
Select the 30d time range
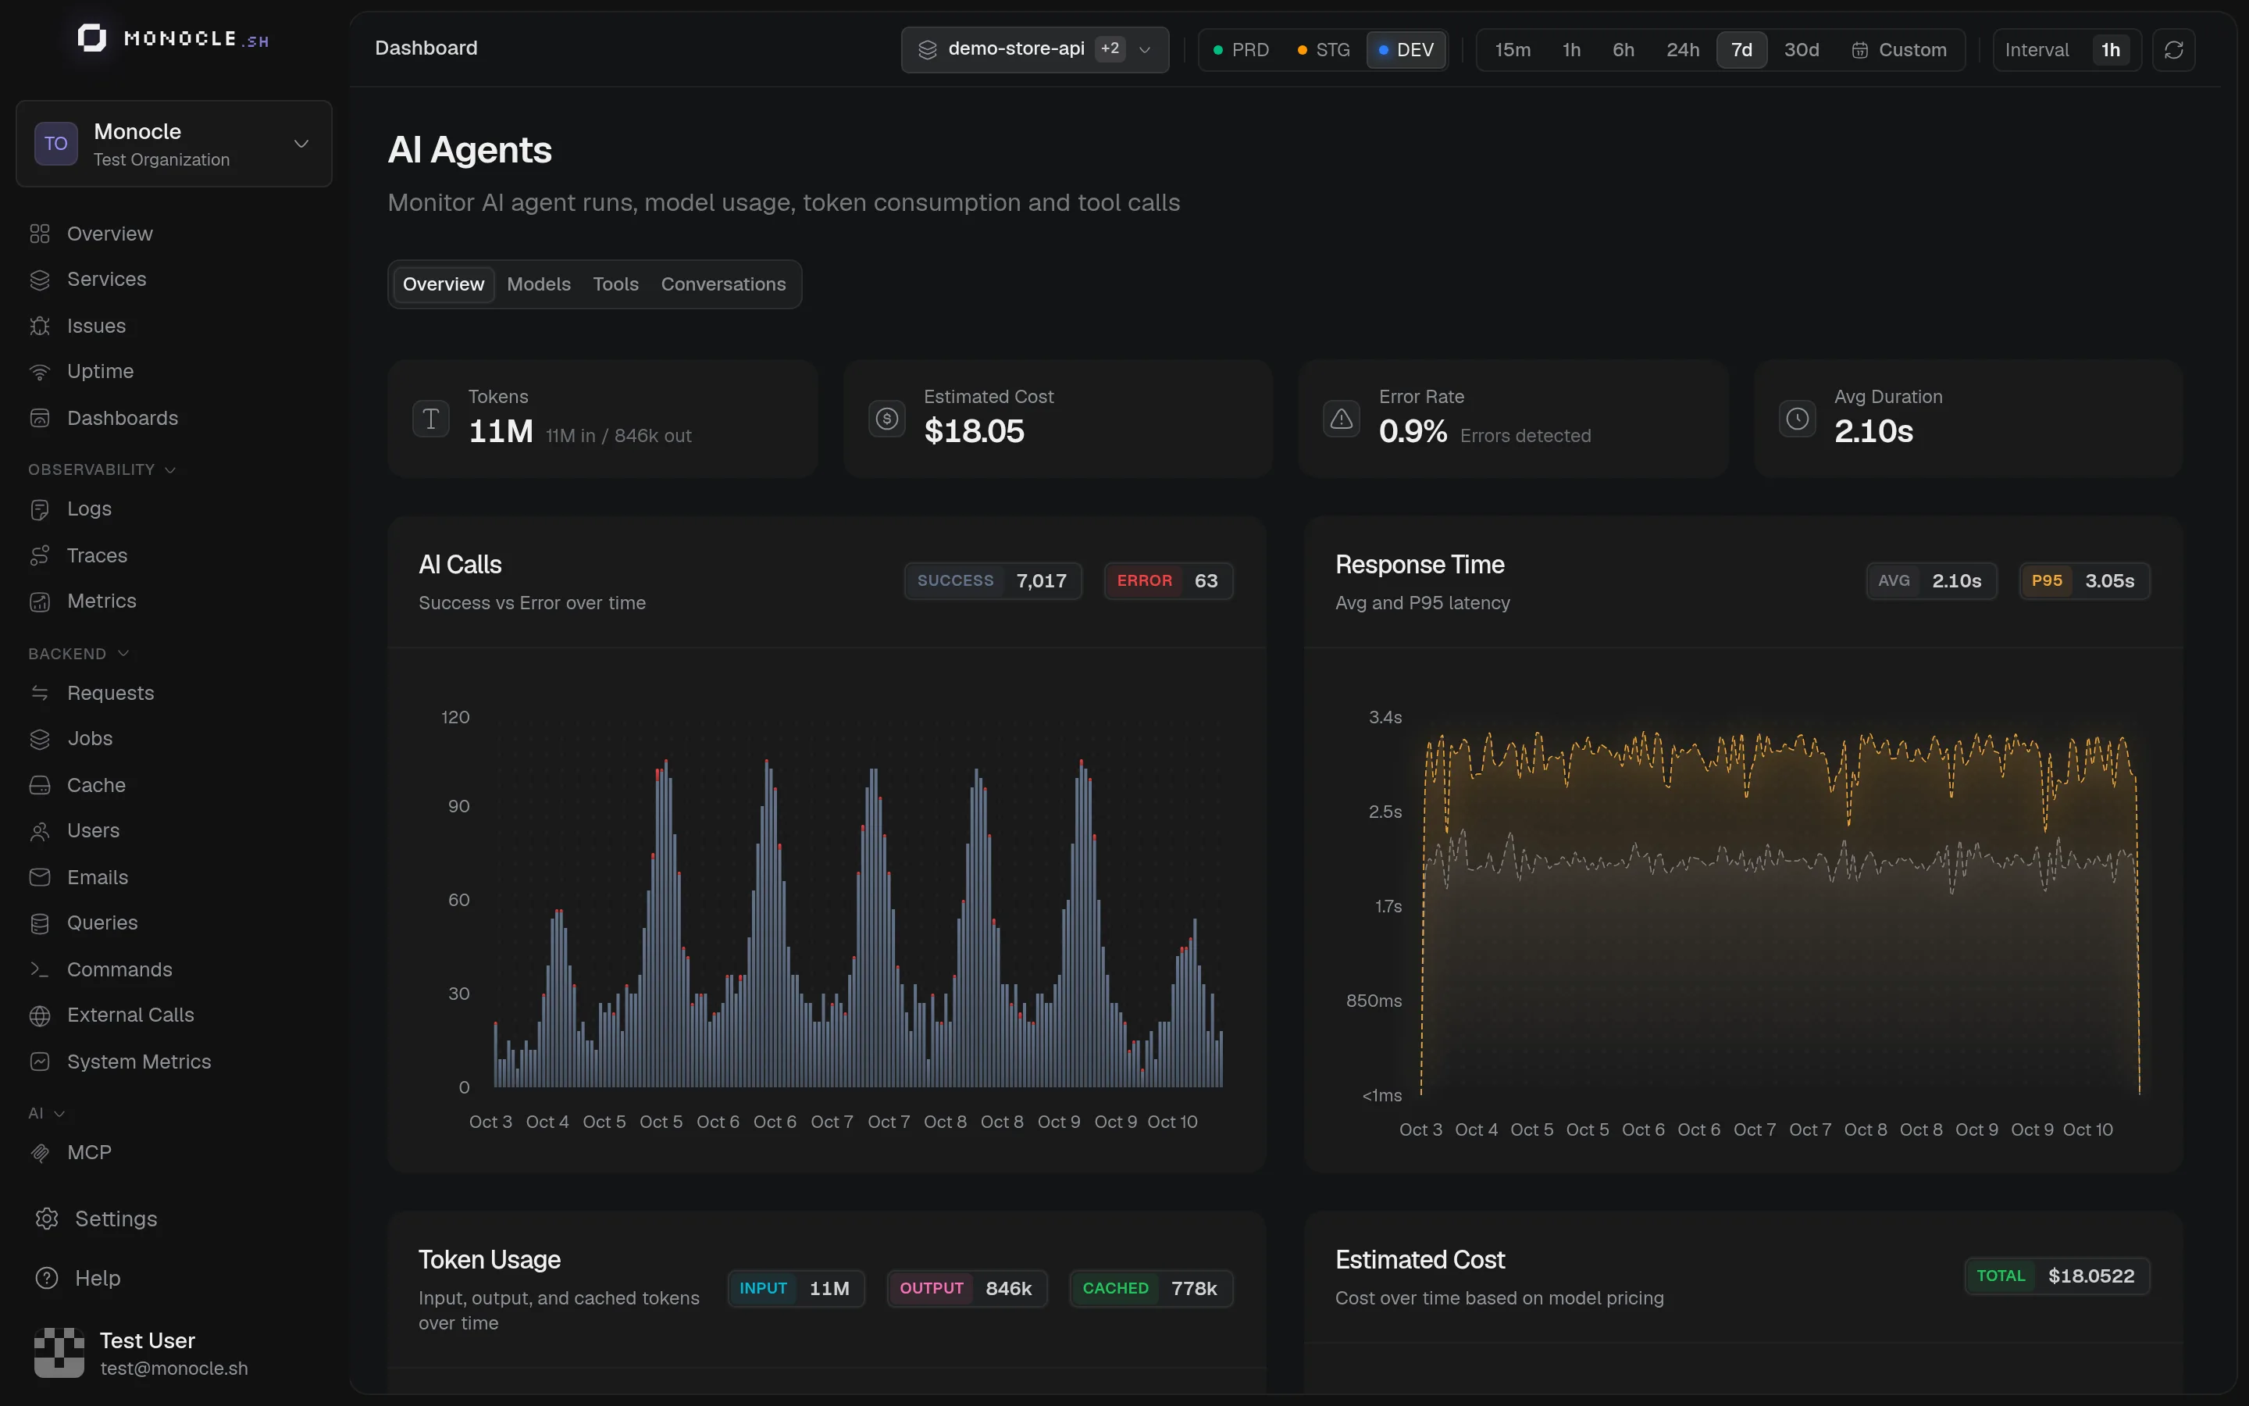coord(1801,49)
